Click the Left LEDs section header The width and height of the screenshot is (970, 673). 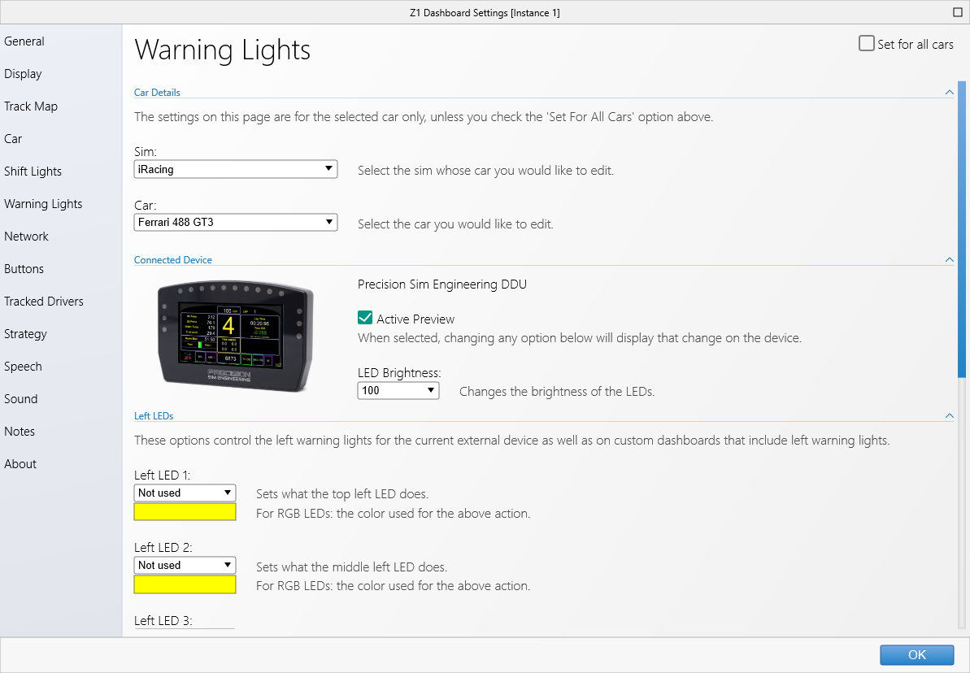click(154, 415)
